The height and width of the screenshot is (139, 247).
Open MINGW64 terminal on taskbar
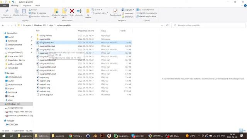[155, 136]
